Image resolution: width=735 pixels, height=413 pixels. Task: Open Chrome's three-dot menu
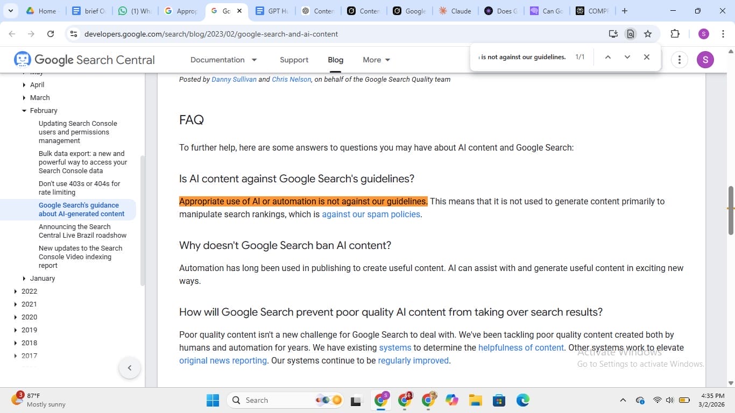tap(724, 33)
